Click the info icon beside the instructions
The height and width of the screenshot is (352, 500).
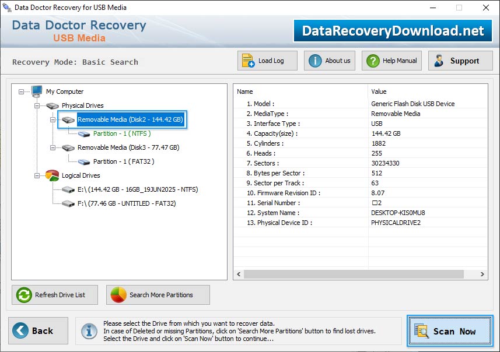pos(89,331)
